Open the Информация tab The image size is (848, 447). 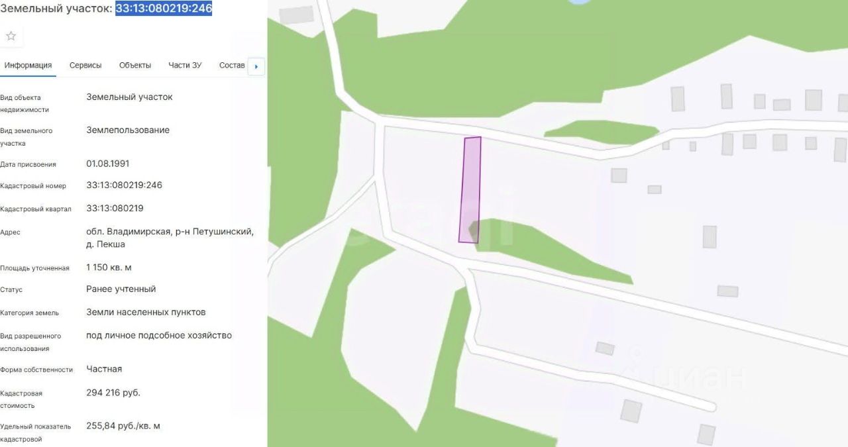click(x=28, y=65)
